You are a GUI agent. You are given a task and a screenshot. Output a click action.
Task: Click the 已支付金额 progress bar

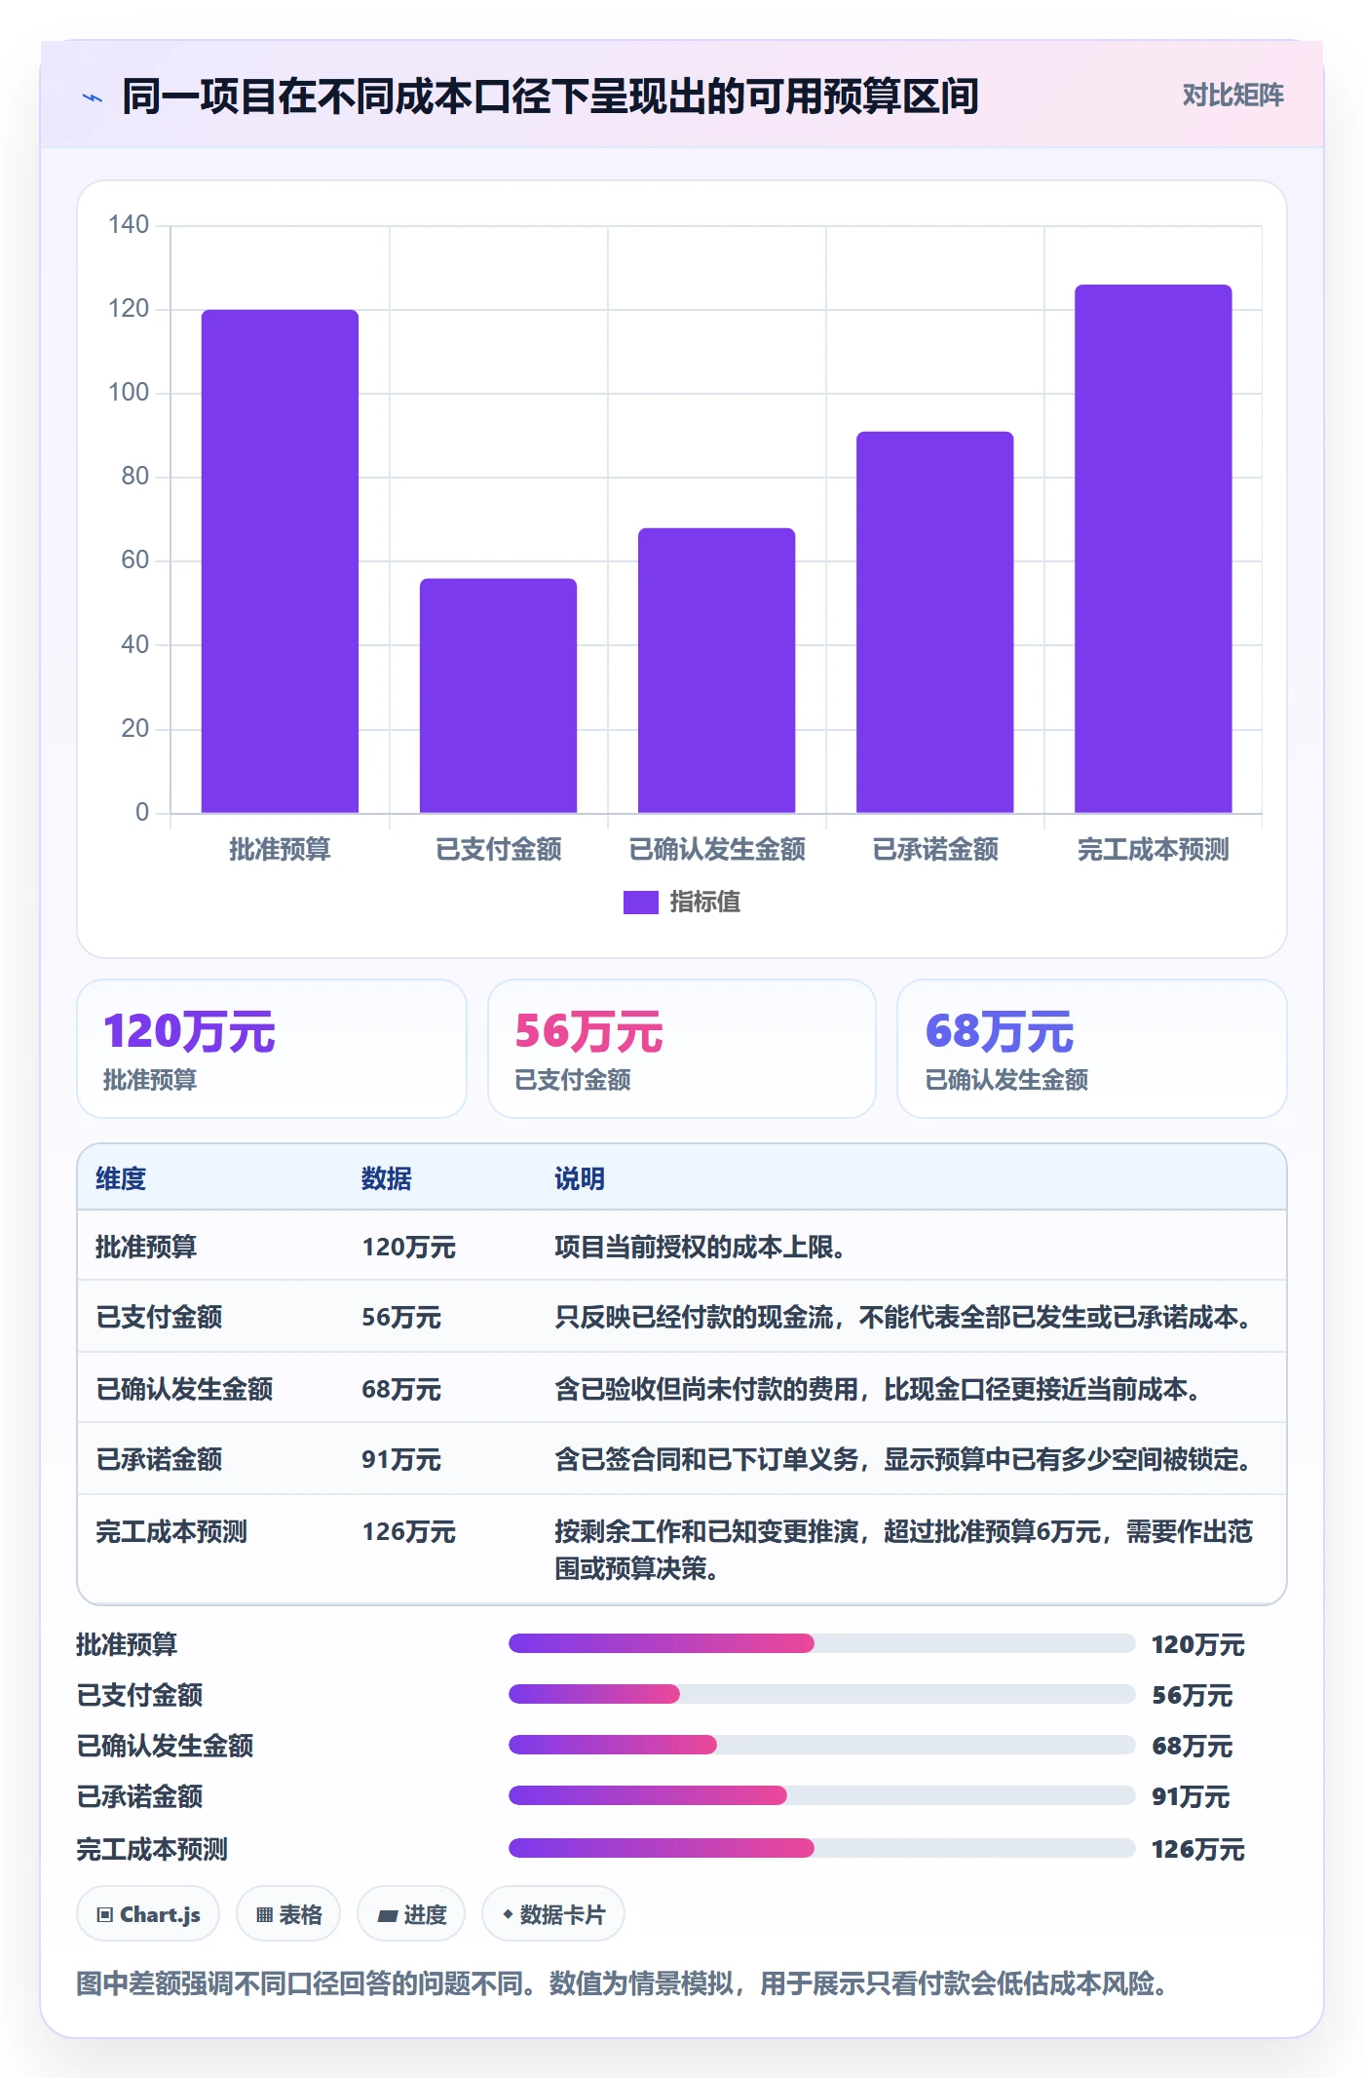click(x=822, y=1695)
